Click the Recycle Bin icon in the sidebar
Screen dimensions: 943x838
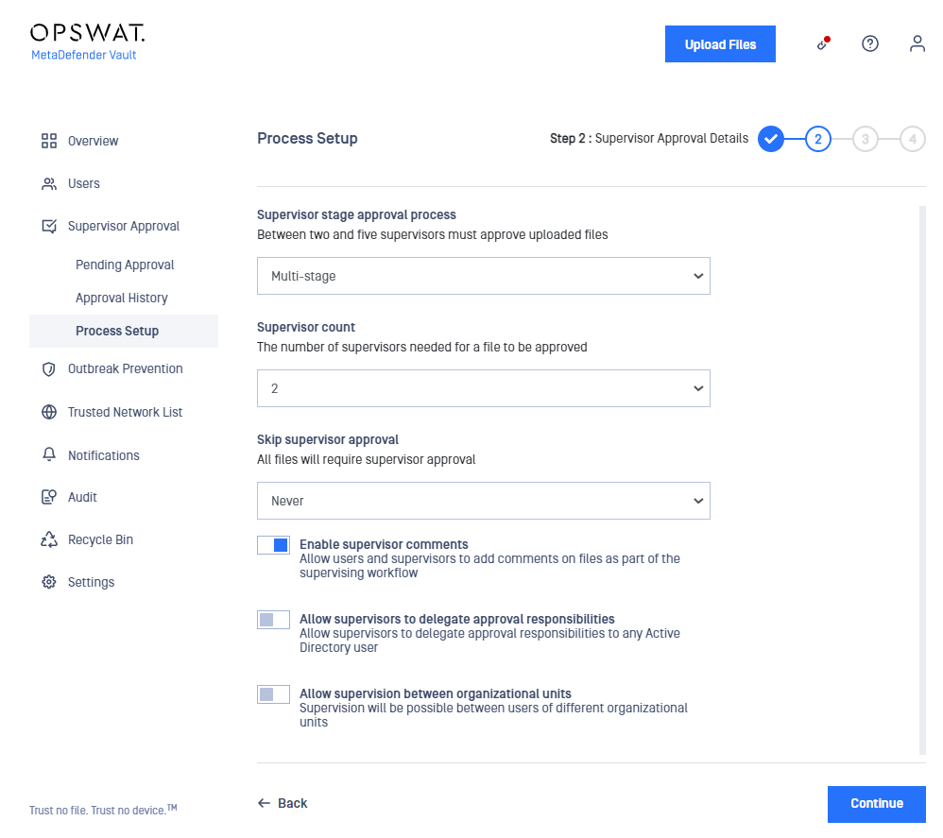(49, 539)
